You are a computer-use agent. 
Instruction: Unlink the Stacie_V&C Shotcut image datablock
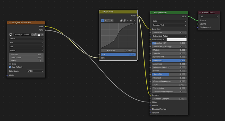pos(42,35)
